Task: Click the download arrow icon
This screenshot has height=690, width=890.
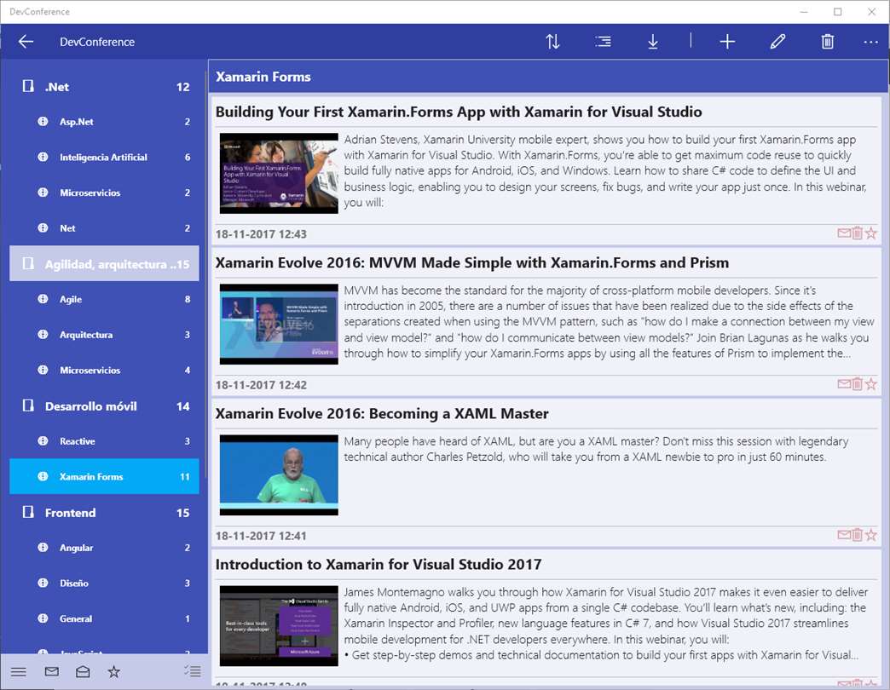Action: (x=653, y=42)
